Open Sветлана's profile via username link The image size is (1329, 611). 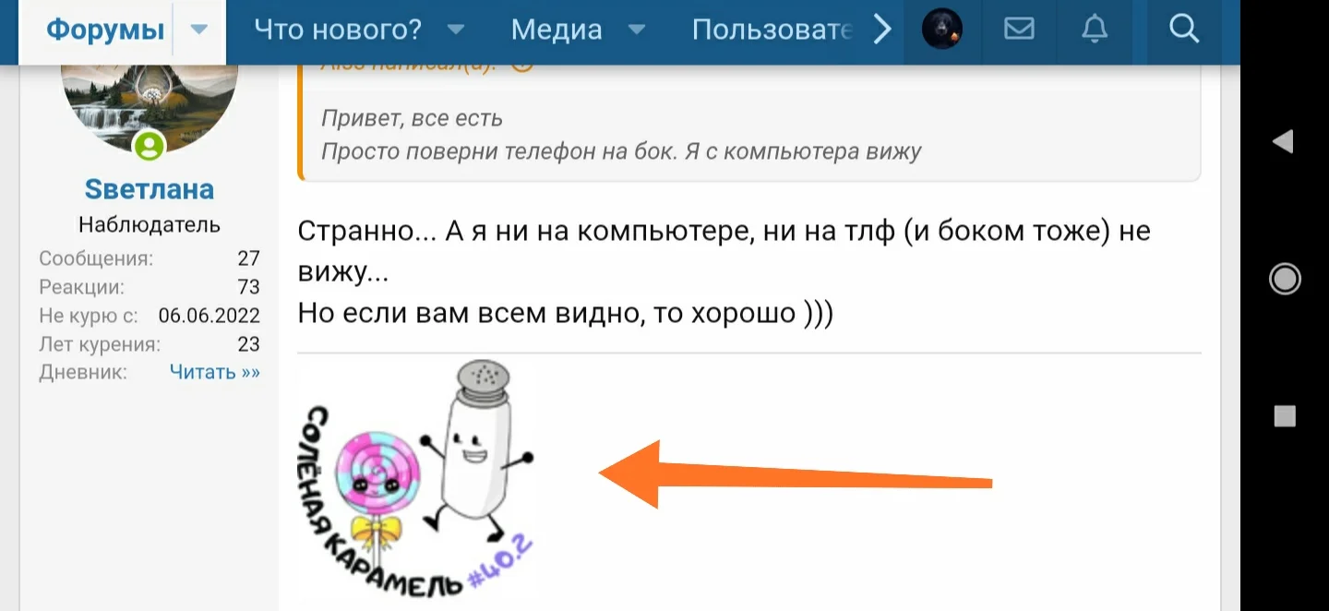coord(150,189)
